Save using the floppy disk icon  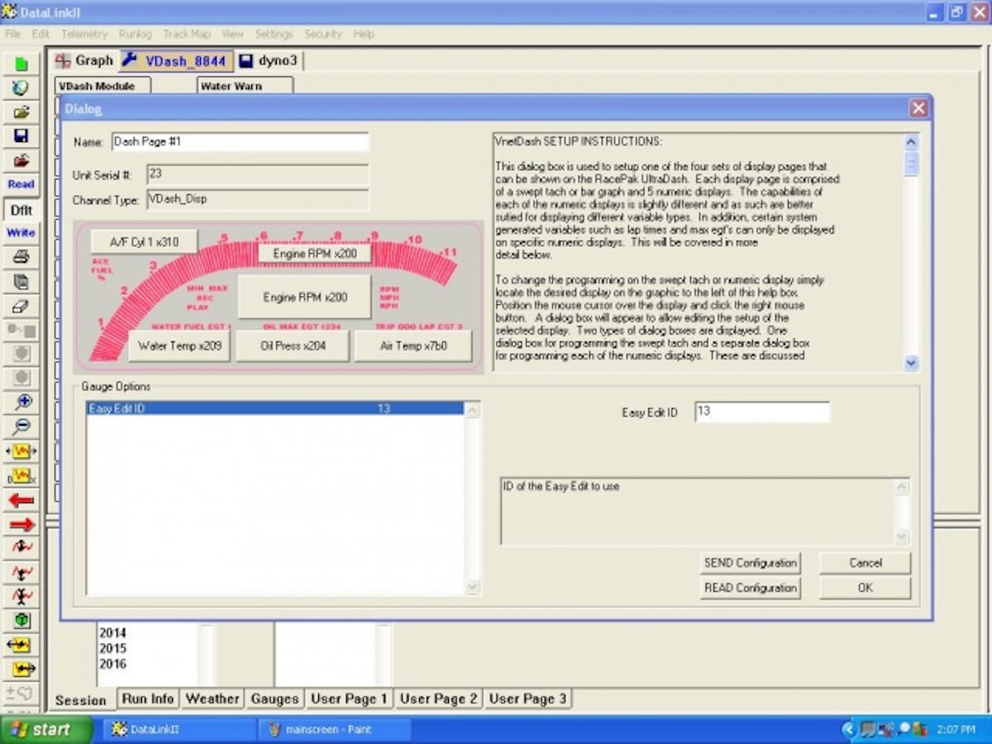tap(21, 135)
